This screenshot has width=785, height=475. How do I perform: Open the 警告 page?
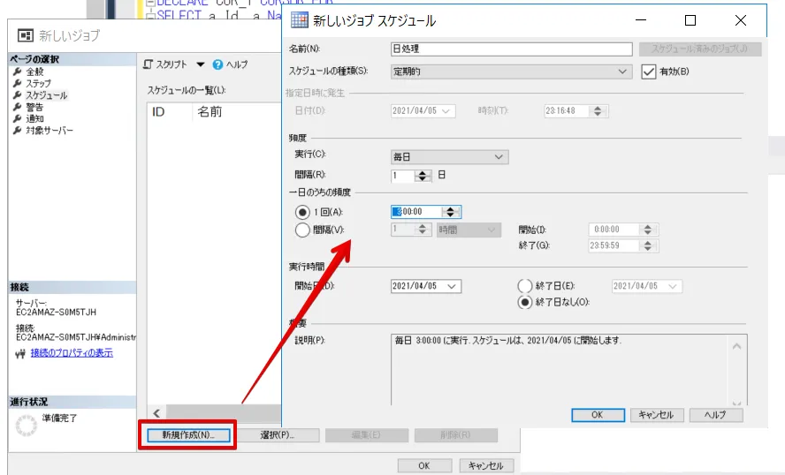[34, 107]
